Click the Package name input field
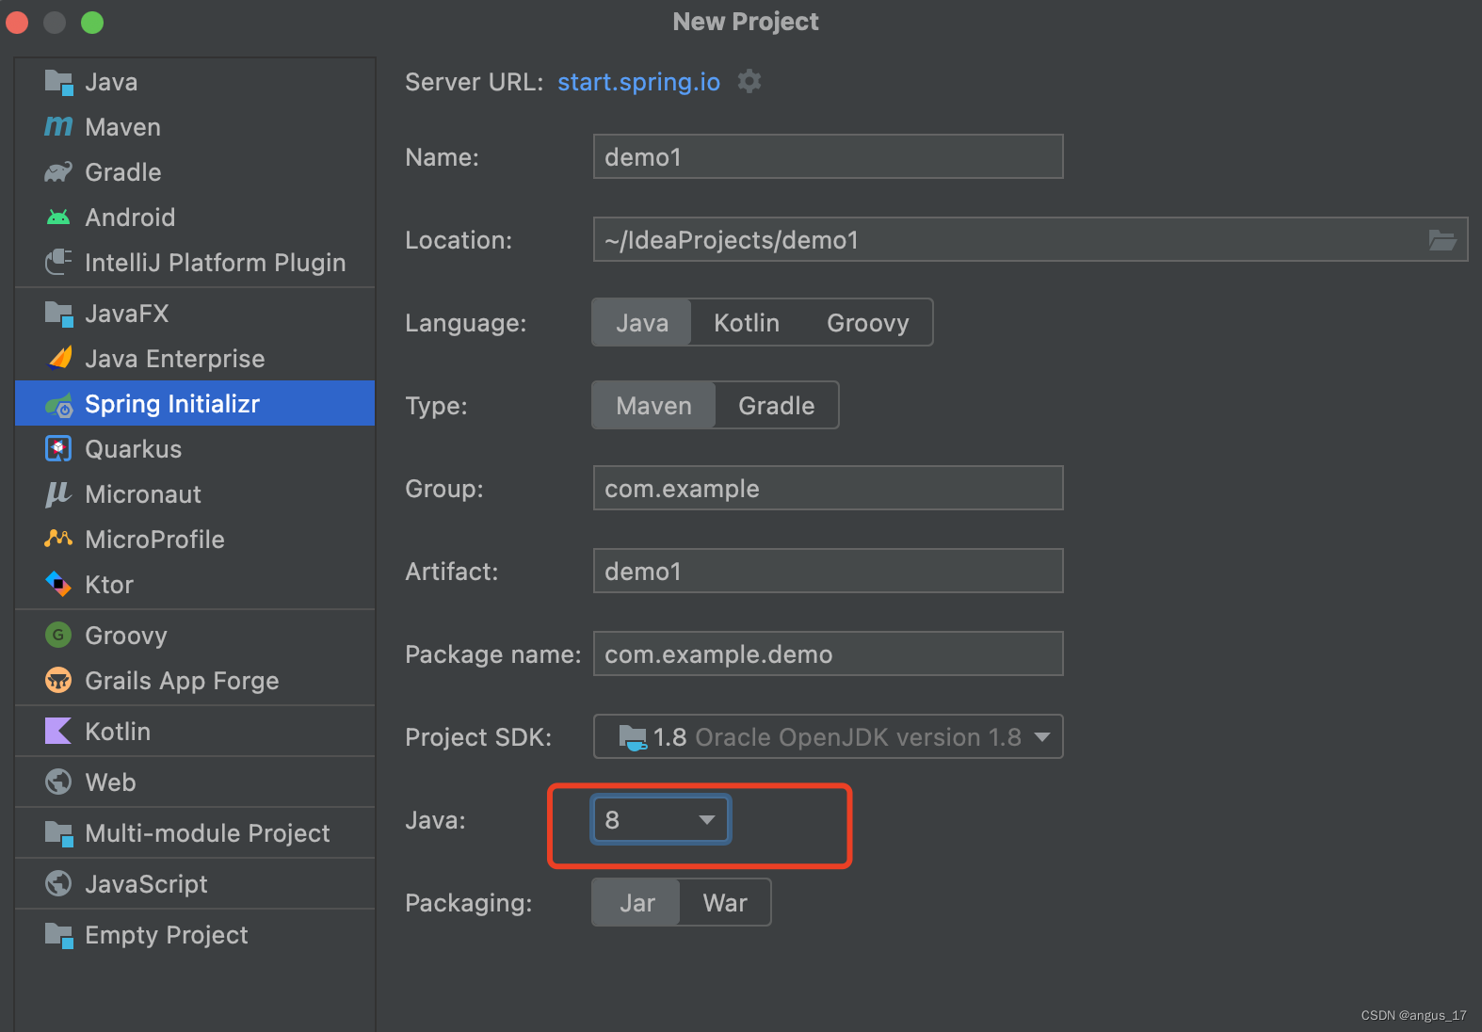This screenshot has width=1482, height=1032. 829,653
